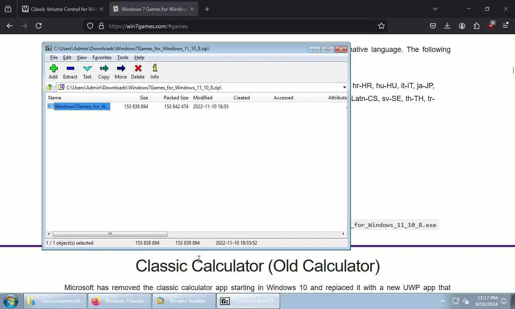This screenshot has width=515, height=309.
Task: Bookmark this page with the star icon
Action: click(x=381, y=26)
